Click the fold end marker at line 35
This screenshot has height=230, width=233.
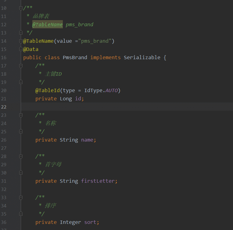coord(21,214)
